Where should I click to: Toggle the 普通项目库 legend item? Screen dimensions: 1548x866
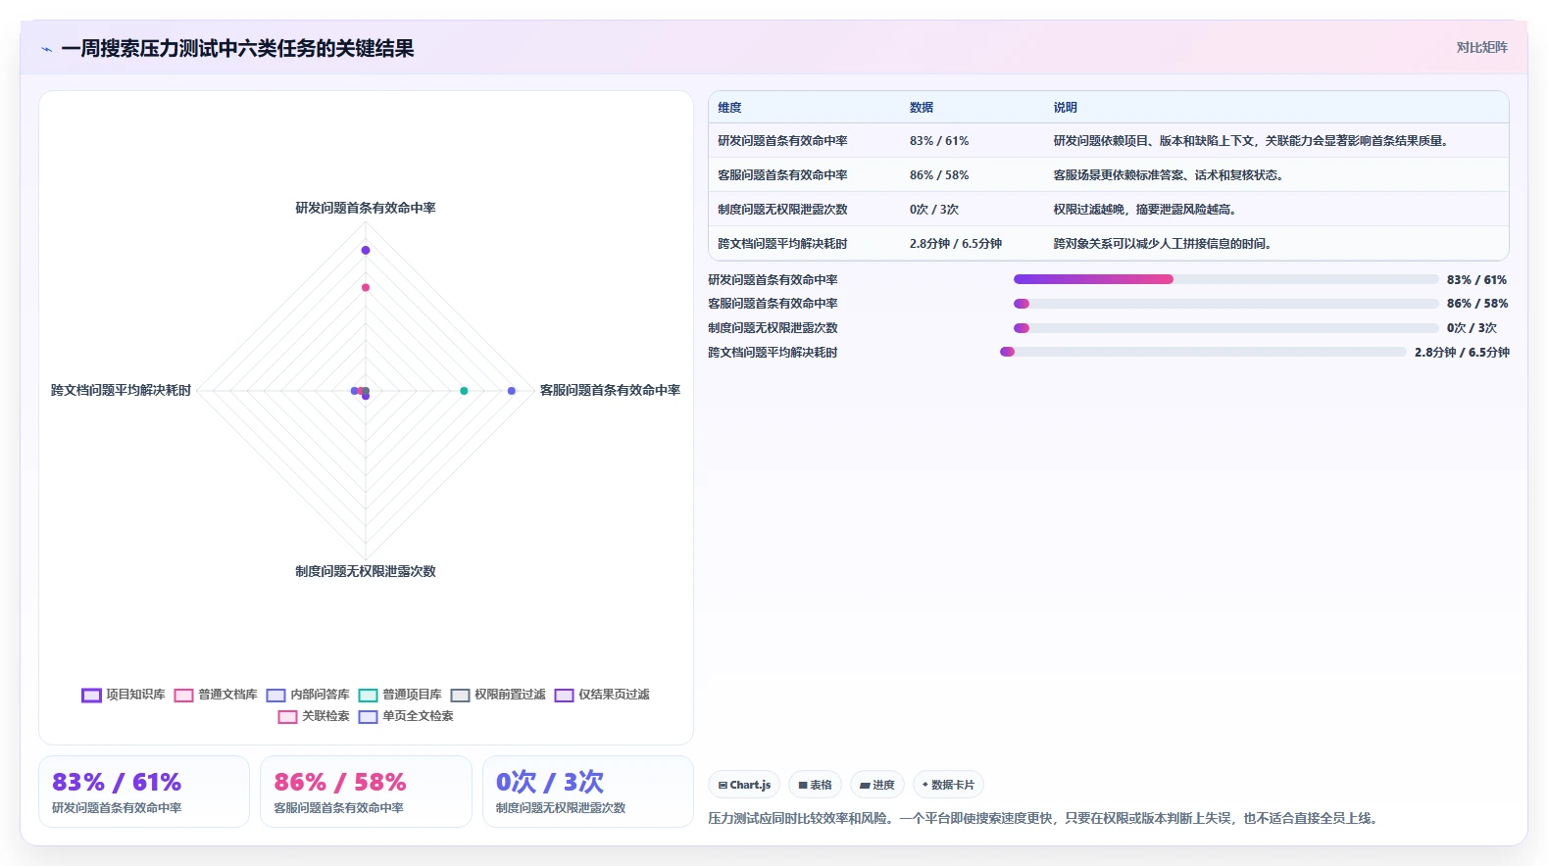pyautogui.click(x=400, y=695)
